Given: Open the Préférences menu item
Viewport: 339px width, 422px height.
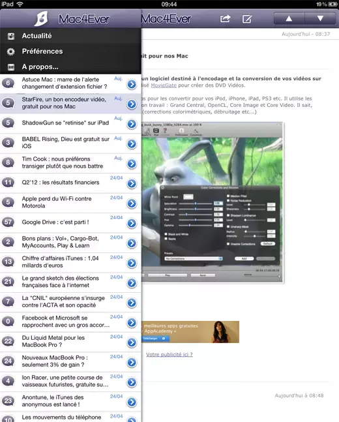Looking at the screenshot, I should point(70,51).
